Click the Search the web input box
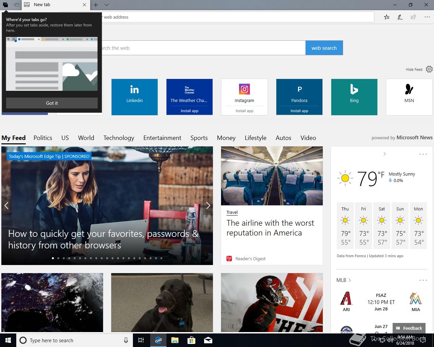Image resolution: width=434 pixels, height=347 pixels. 203,48
